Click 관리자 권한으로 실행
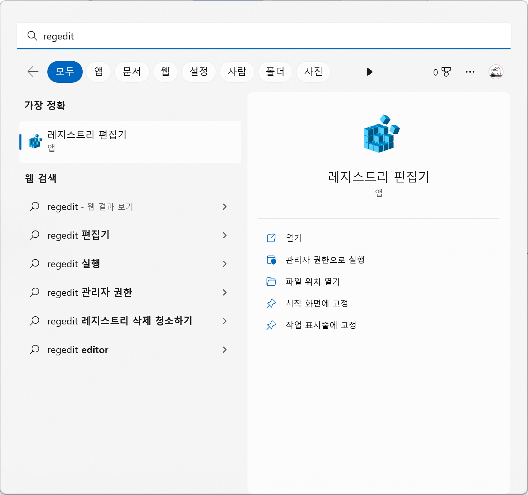Screen dimensions: 528x495 click(x=325, y=260)
